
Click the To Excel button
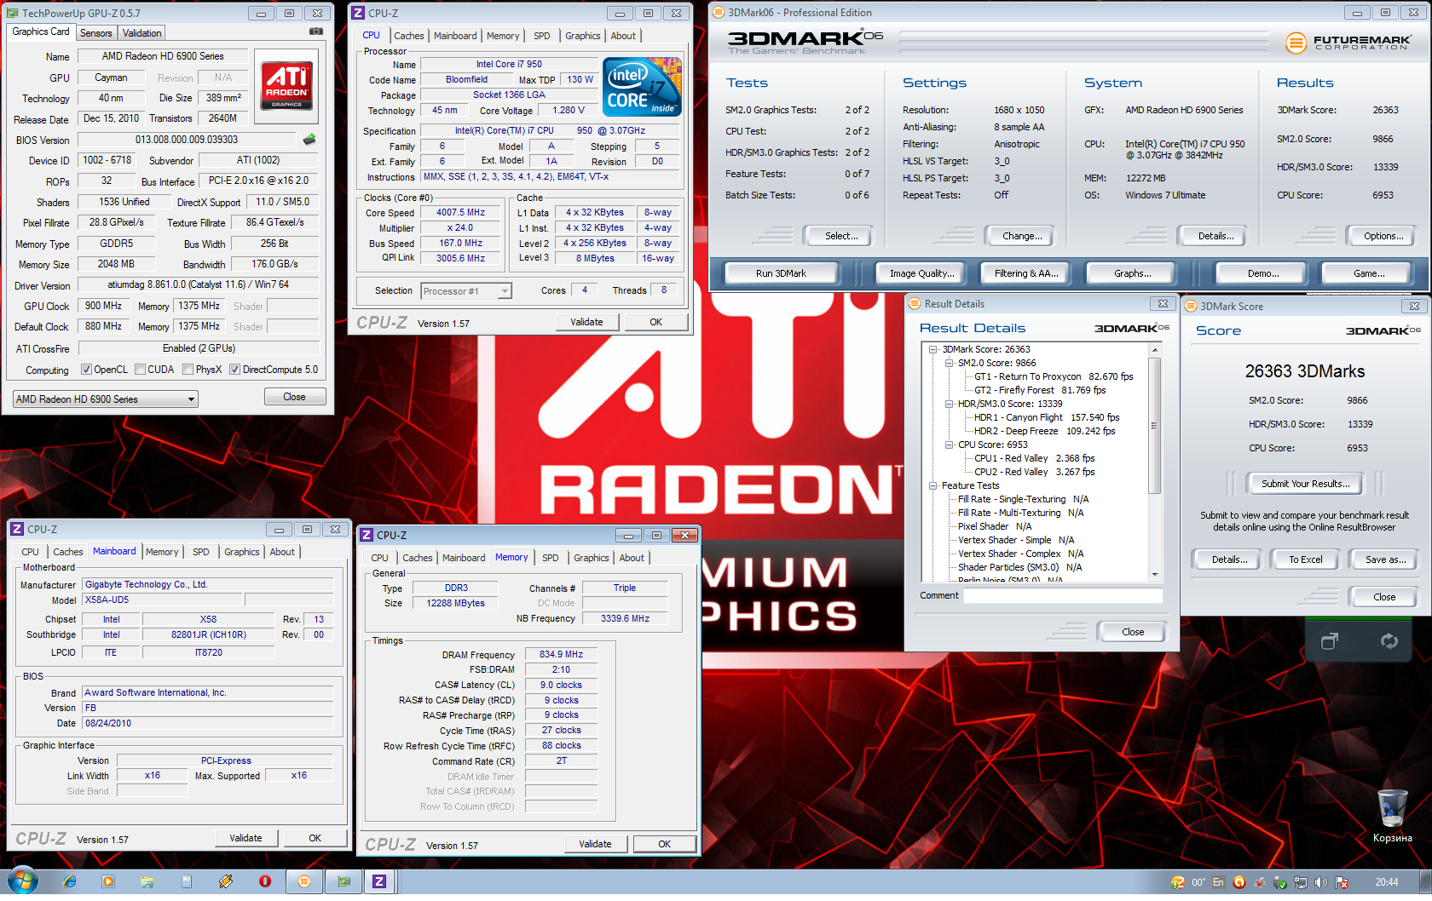point(1305,560)
